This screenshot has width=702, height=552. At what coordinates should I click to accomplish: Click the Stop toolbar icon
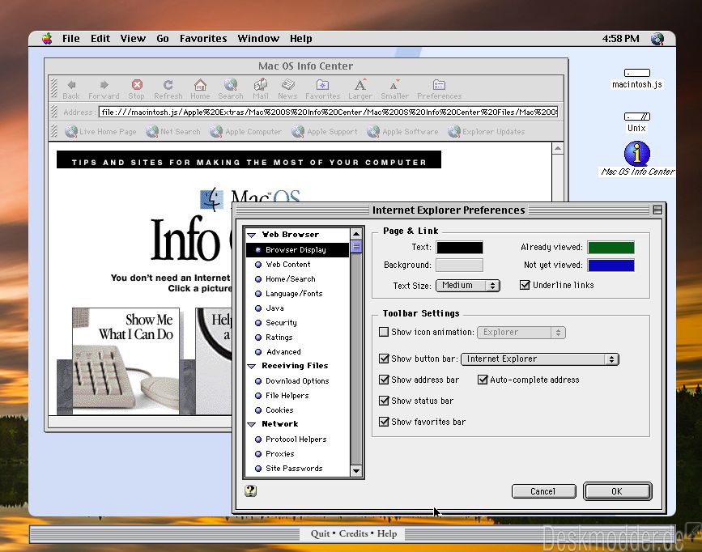[137, 85]
